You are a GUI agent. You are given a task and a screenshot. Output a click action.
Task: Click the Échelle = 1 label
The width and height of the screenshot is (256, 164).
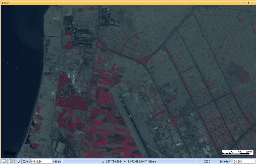(226, 161)
